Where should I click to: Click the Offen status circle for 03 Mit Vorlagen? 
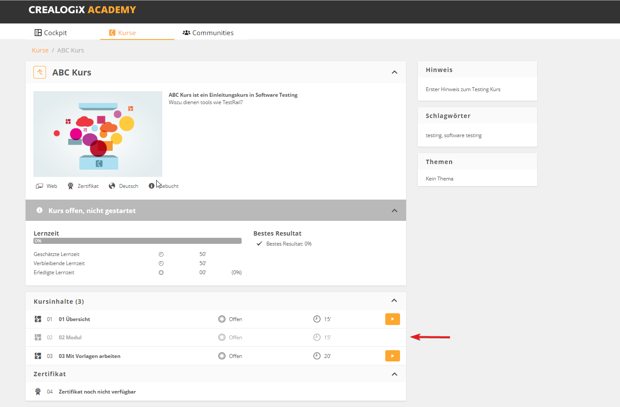222,356
